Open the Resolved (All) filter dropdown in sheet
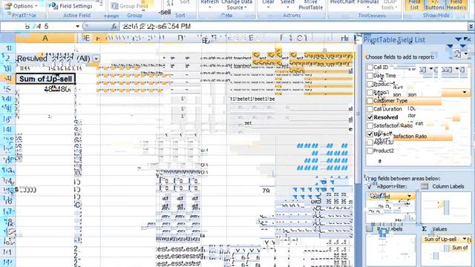 [96, 59]
